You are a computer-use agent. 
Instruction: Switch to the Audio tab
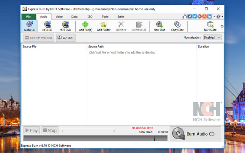point(44,17)
